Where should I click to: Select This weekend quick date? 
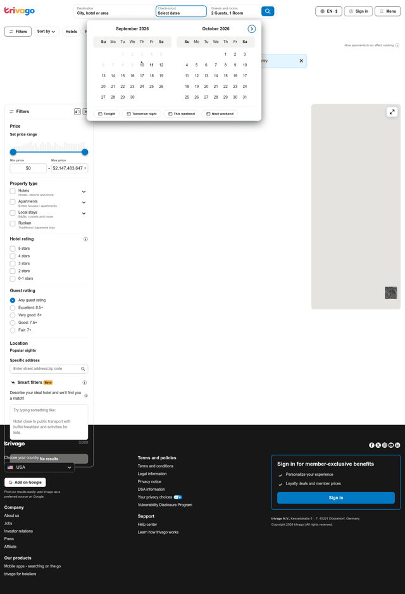(182, 114)
